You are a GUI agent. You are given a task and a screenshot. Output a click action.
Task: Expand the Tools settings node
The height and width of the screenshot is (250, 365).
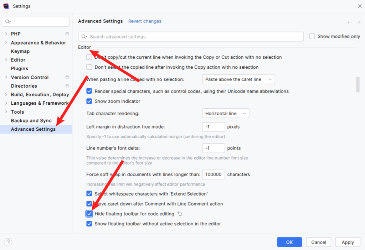(x=6, y=112)
